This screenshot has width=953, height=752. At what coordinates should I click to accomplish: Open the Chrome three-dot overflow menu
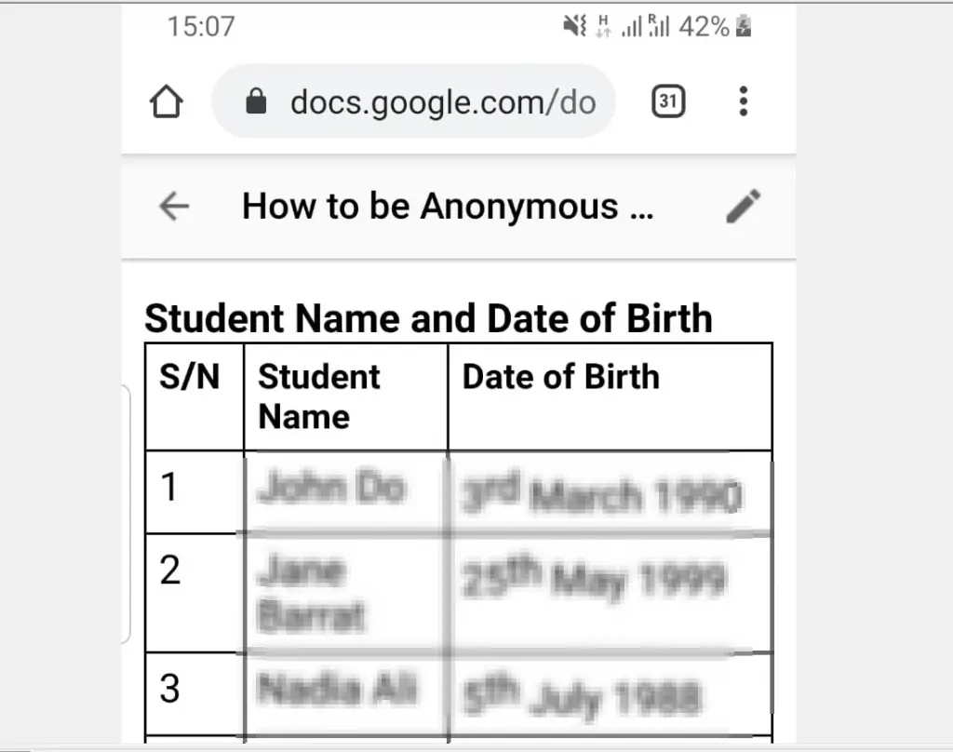742,101
